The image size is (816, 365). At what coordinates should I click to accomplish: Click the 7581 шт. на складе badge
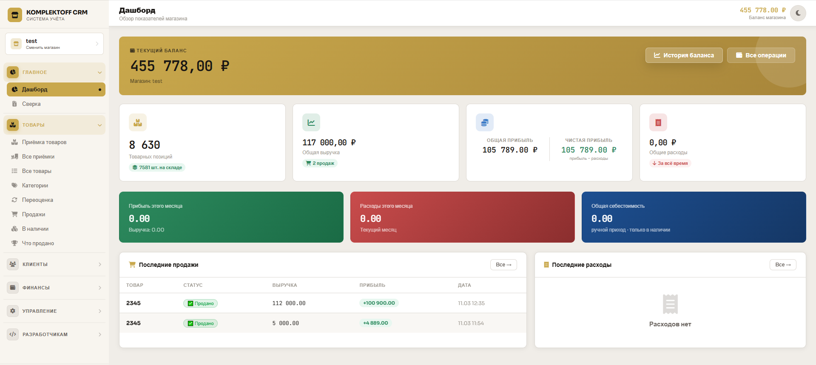click(x=157, y=167)
